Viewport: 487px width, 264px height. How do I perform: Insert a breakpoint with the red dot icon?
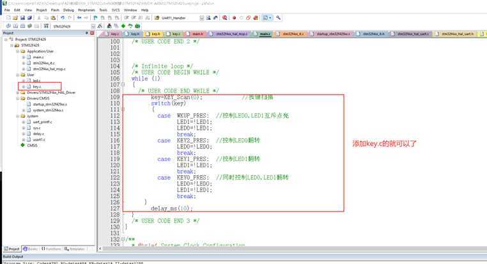(234, 18)
